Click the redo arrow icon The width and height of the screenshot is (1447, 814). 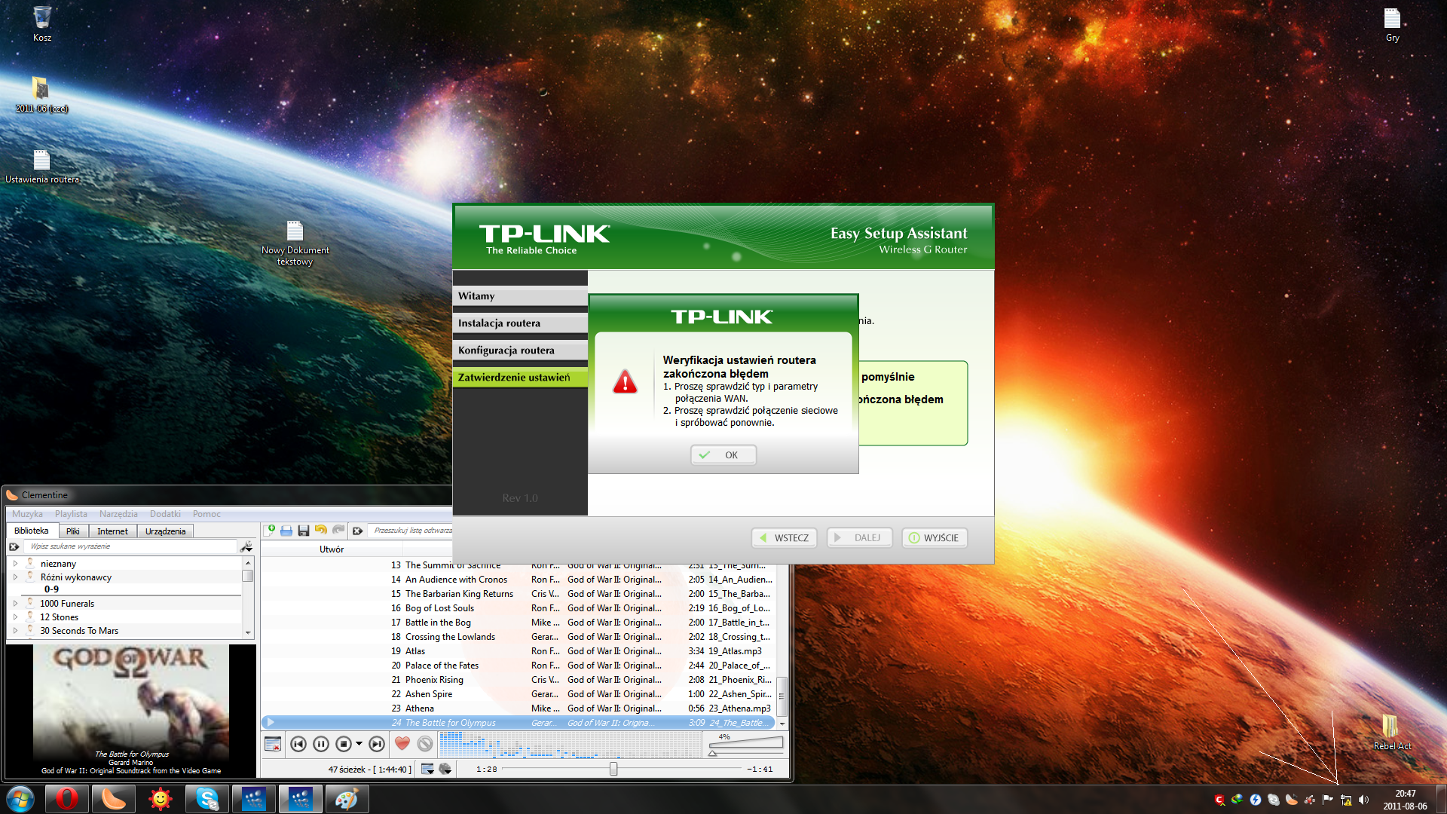coord(338,531)
